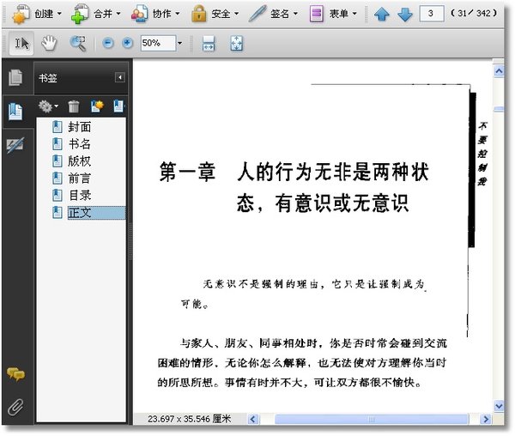This screenshot has width=515, height=436.
Task: Open the 表单 (Forms) menu
Action: [x=333, y=14]
